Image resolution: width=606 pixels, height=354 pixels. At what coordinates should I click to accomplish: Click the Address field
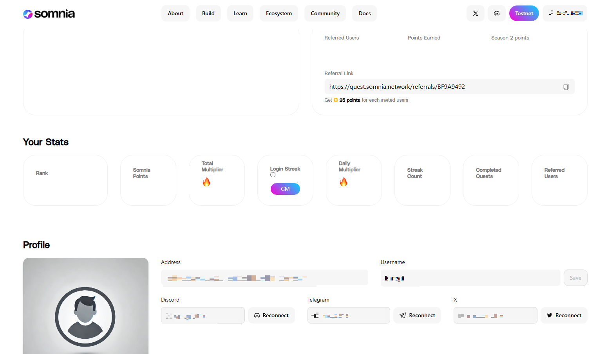[x=264, y=278]
